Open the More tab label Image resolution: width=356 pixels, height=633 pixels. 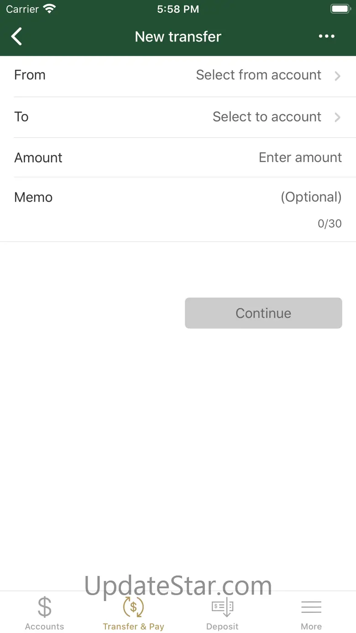click(x=311, y=627)
